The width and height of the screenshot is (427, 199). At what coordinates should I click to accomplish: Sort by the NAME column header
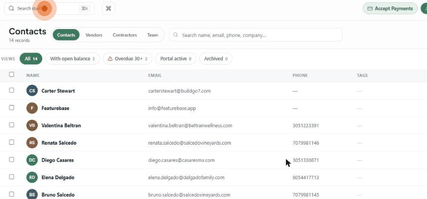[33, 75]
